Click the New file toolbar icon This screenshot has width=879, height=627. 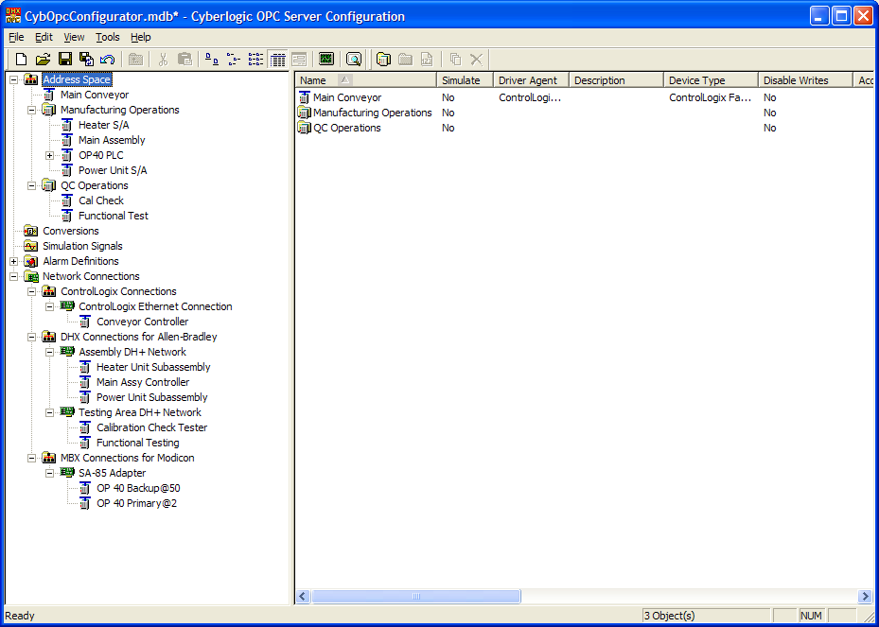(21, 60)
